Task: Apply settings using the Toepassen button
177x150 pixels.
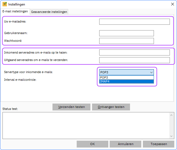Action: (159, 144)
